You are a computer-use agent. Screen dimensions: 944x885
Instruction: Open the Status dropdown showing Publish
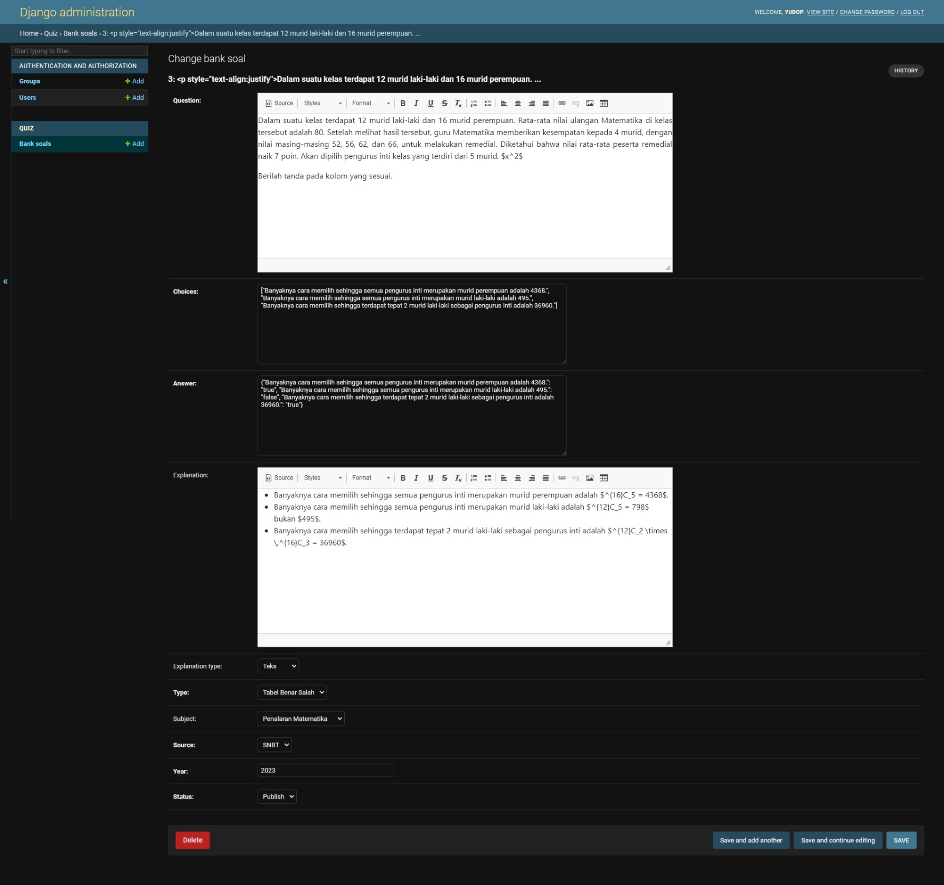(276, 796)
